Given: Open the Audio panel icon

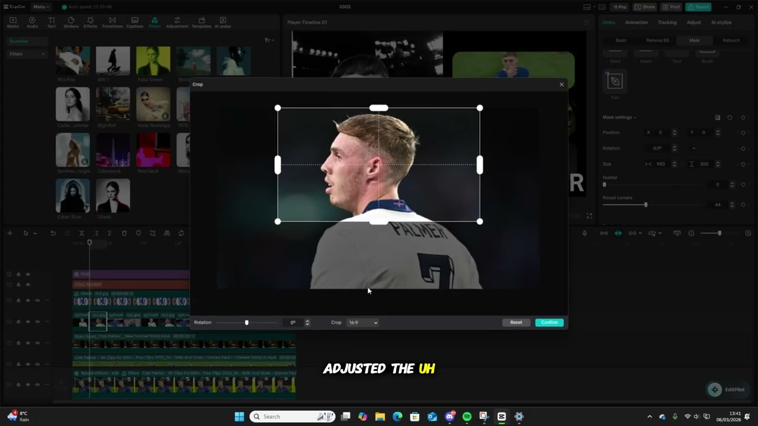Looking at the screenshot, I should (32, 22).
